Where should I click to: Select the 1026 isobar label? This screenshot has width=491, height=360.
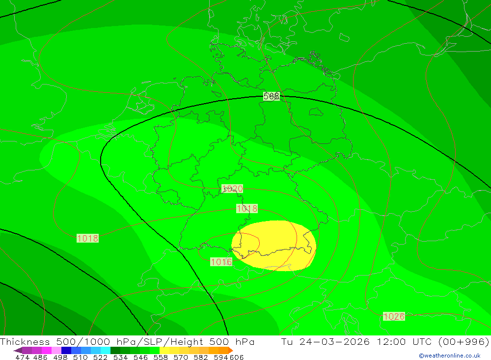(394, 316)
